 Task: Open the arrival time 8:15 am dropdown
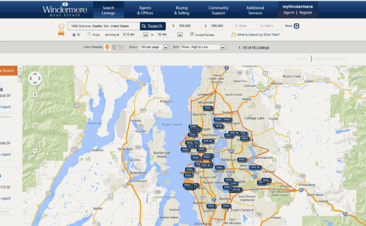[x=145, y=35]
